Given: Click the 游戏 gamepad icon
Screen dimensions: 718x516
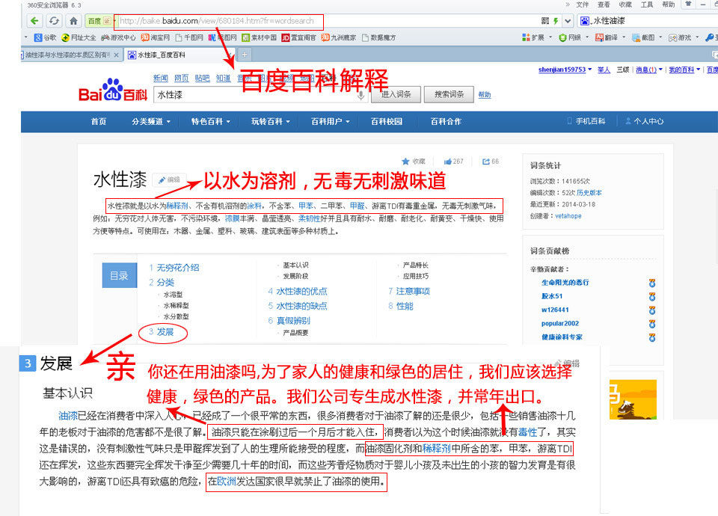Looking at the screenshot, I should coord(672,37).
